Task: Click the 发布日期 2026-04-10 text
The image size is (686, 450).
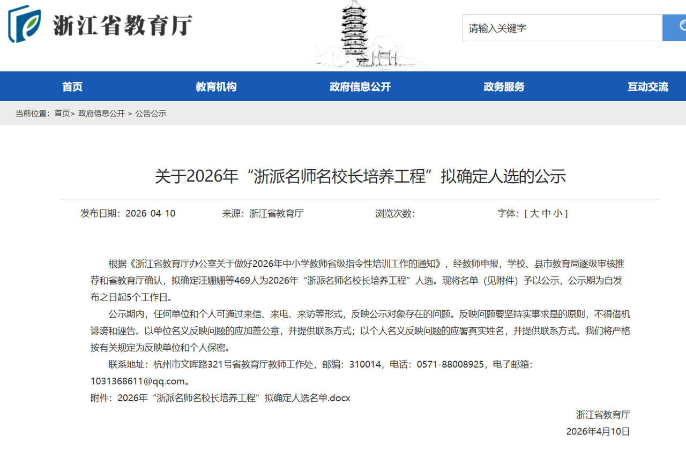Action: click(x=128, y=214)
